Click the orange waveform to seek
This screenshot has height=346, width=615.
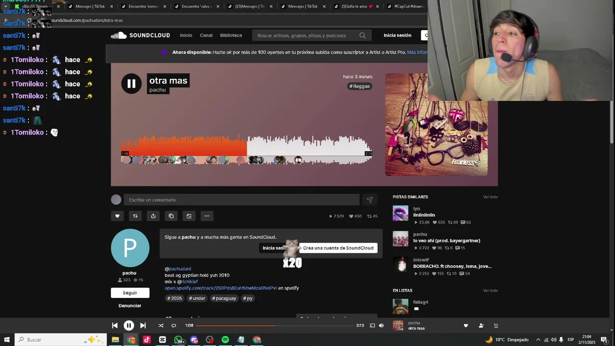(184, 147)
